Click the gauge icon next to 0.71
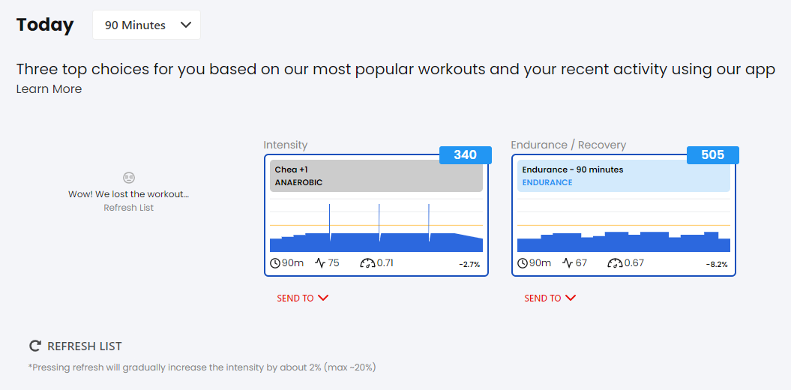 click(367, 262)
